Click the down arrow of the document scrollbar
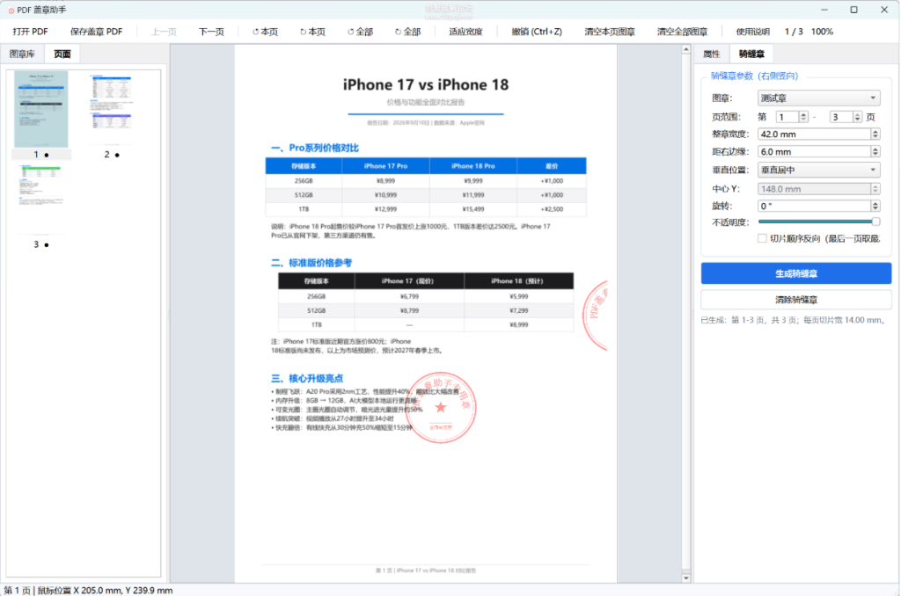This screenshot has height=596, width=901. pos(686,578)
